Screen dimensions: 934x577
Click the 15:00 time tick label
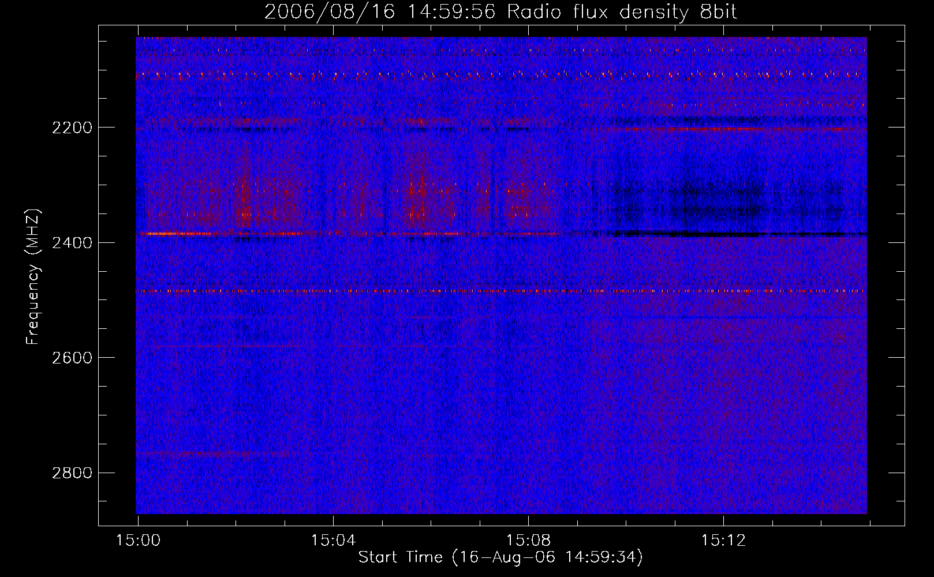(x=139, y=541)
